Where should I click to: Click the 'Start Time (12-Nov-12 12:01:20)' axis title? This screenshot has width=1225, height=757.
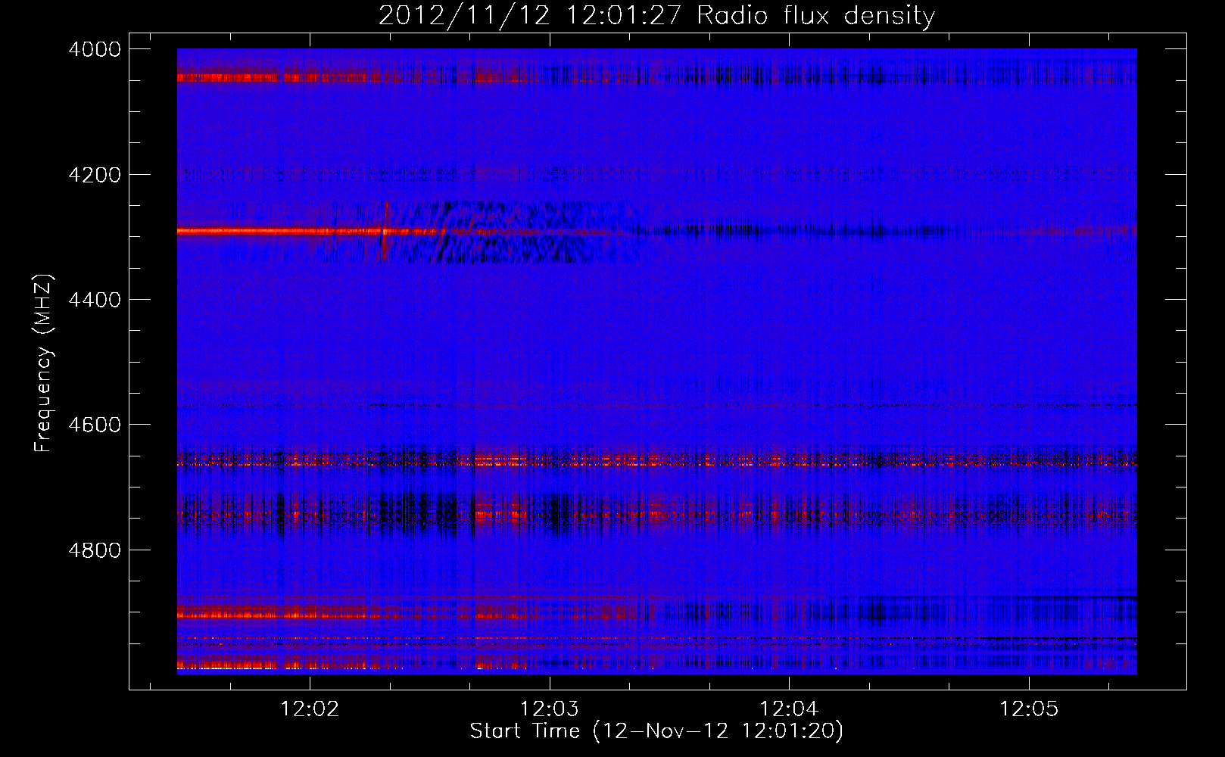[x=656, y=731]
